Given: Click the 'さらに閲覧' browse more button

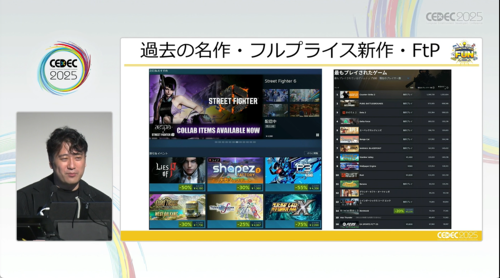Looking at the screenshot, I should coord(312,153).
